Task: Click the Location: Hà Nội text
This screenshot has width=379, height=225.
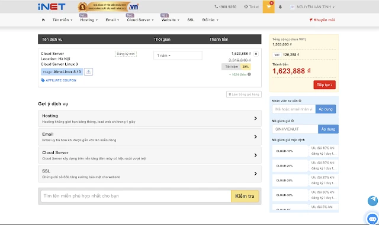Action: pos(55,59)
